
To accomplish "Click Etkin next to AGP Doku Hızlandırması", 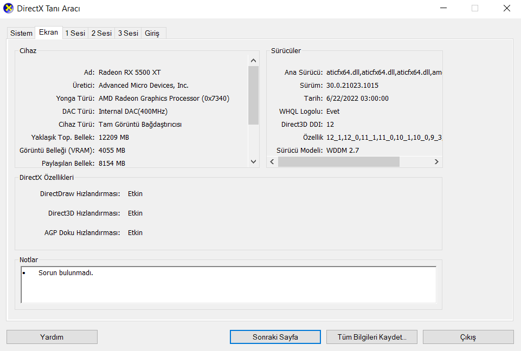I will pos(135,233).
